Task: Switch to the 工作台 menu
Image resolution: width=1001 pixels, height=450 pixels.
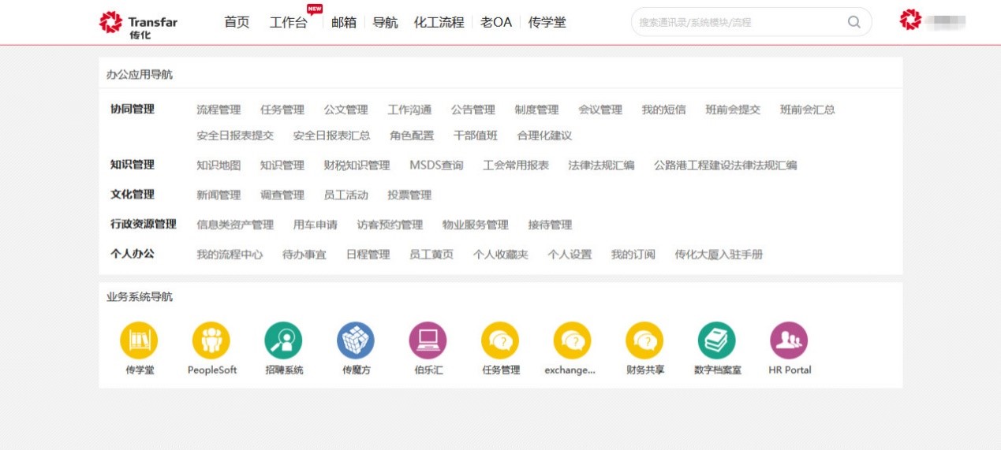Action: coord(288,22)
